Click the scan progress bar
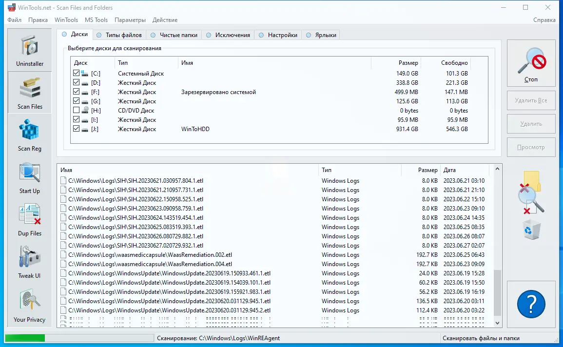 tap(79, 338)
